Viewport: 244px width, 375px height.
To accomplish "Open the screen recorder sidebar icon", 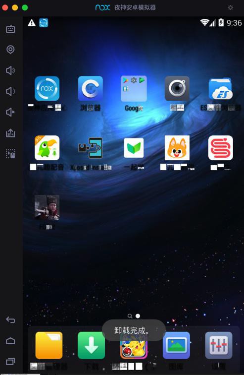I will tap(10, 154).
